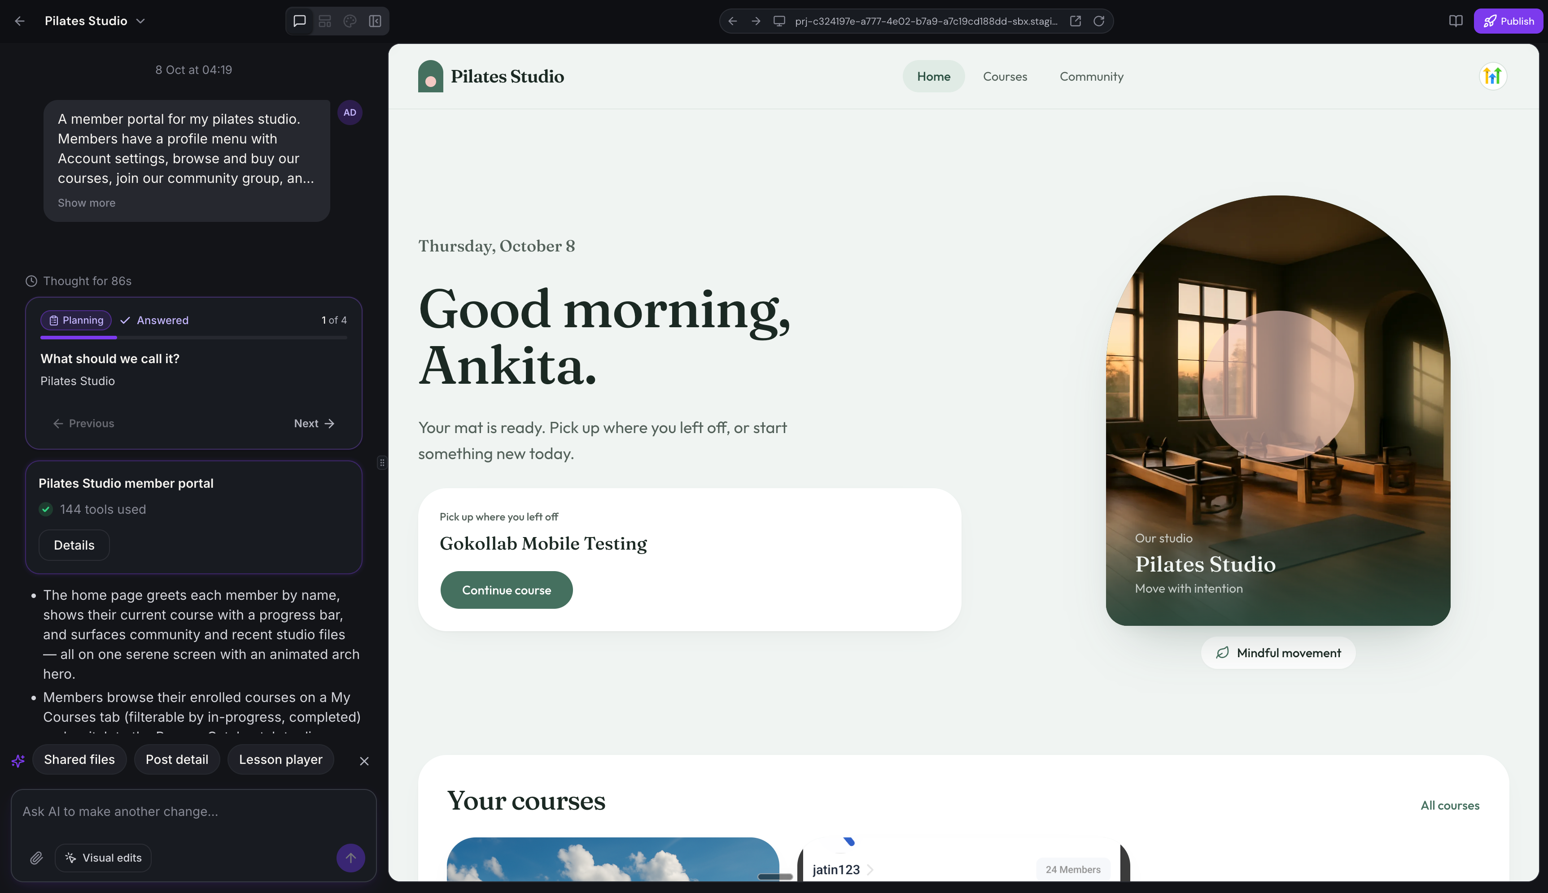Image resolution: width=1548 pixels, height=893 pixels.
Task: Select the Lesson player suggestion chip
Action: coord(280,759)
